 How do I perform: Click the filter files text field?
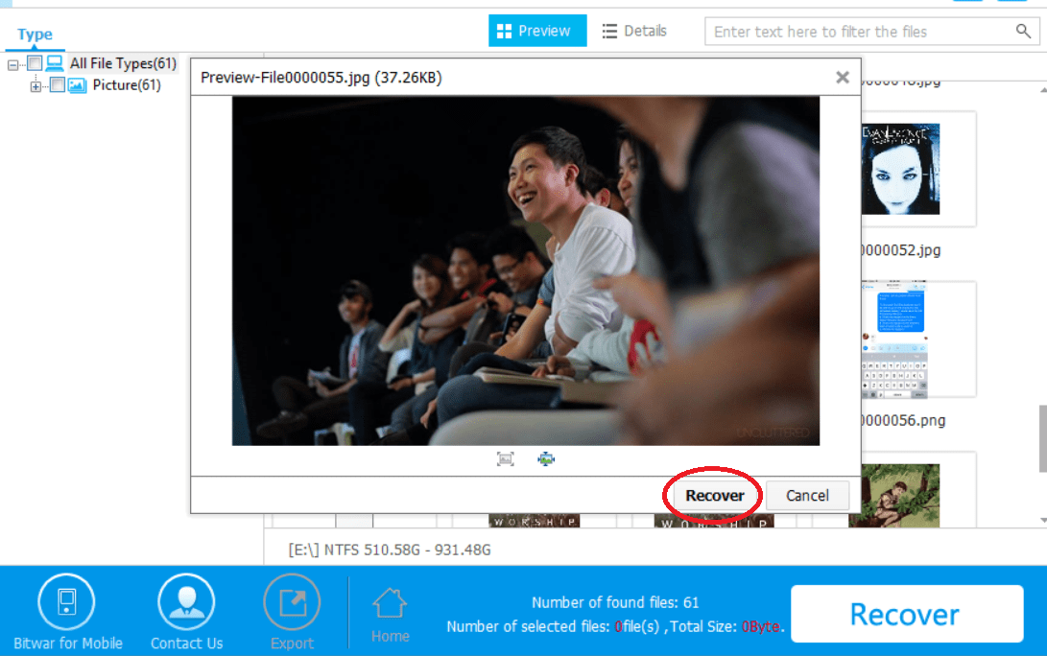coord(859,32)
